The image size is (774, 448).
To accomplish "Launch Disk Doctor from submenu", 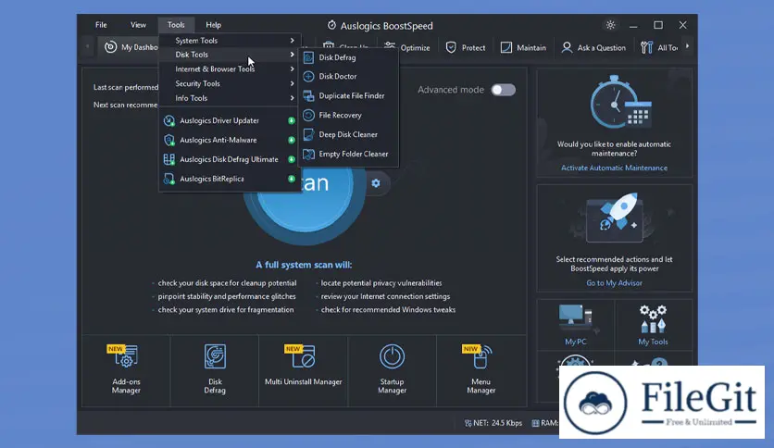I will click(348, 77).
